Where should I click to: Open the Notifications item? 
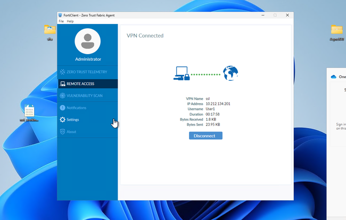(x=87, y=108)
